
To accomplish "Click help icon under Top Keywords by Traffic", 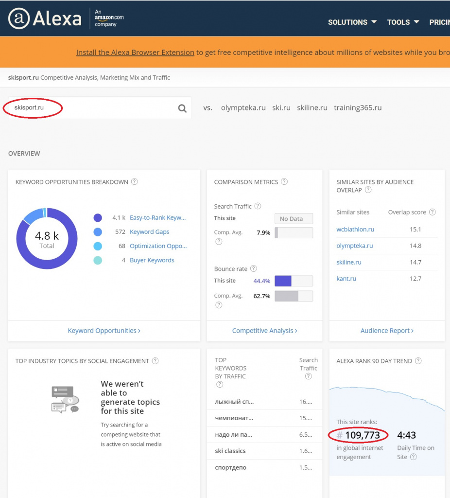I will [219, 384].
